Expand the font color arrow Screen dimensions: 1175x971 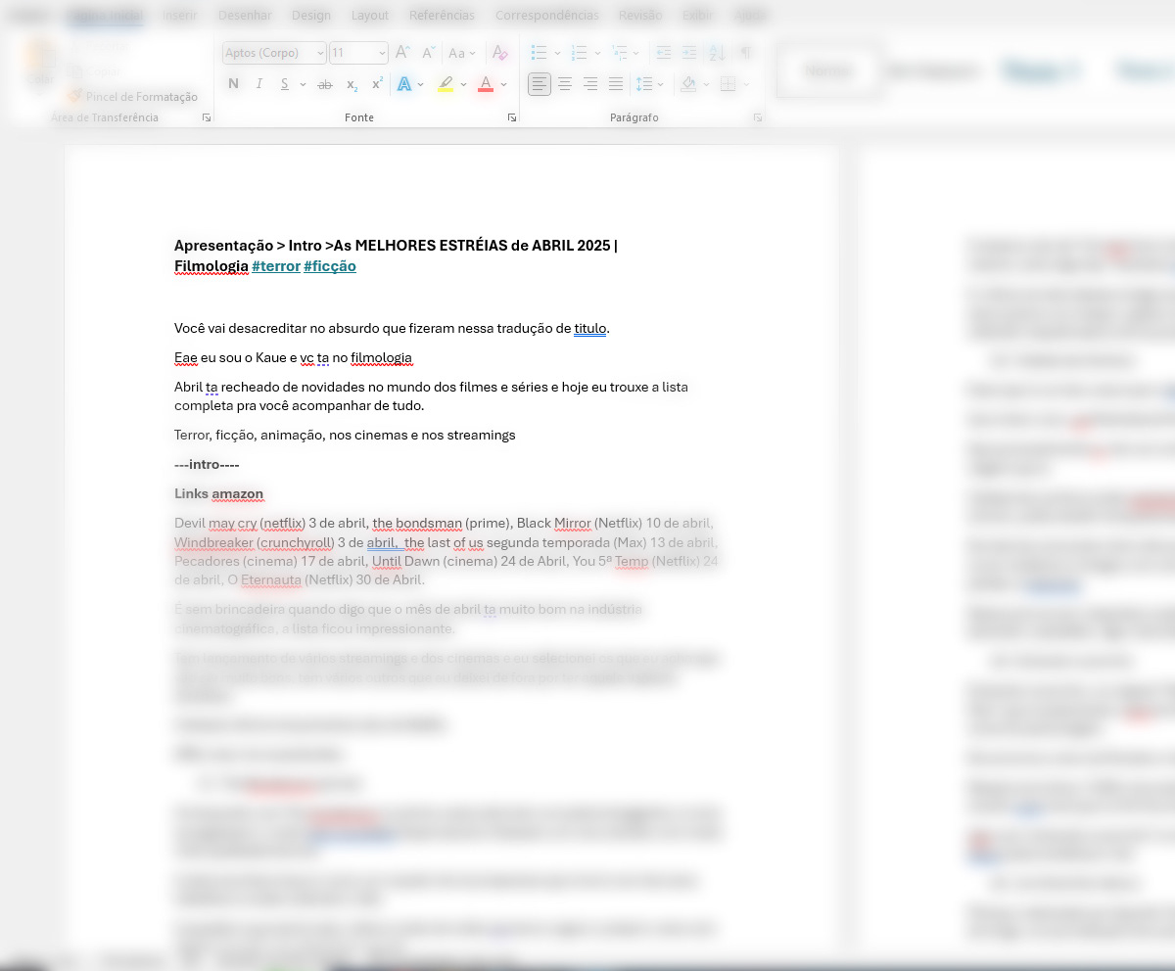click(503, 84)
